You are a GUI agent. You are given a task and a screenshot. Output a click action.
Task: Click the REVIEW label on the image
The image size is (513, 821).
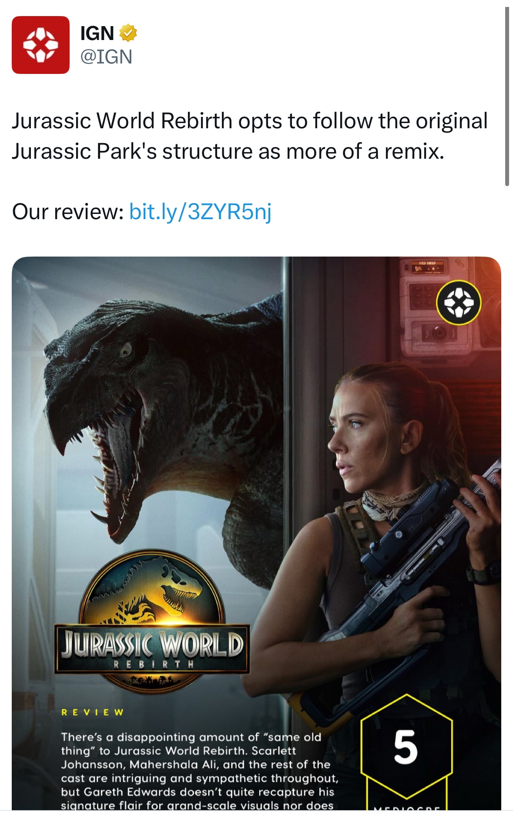point(93,712)
